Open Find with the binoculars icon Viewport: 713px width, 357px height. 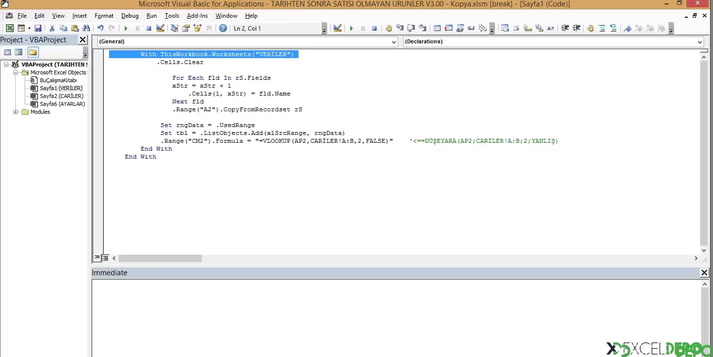[86, 29]
